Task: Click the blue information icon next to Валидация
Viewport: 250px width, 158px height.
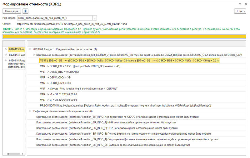Action: point(26,11)
